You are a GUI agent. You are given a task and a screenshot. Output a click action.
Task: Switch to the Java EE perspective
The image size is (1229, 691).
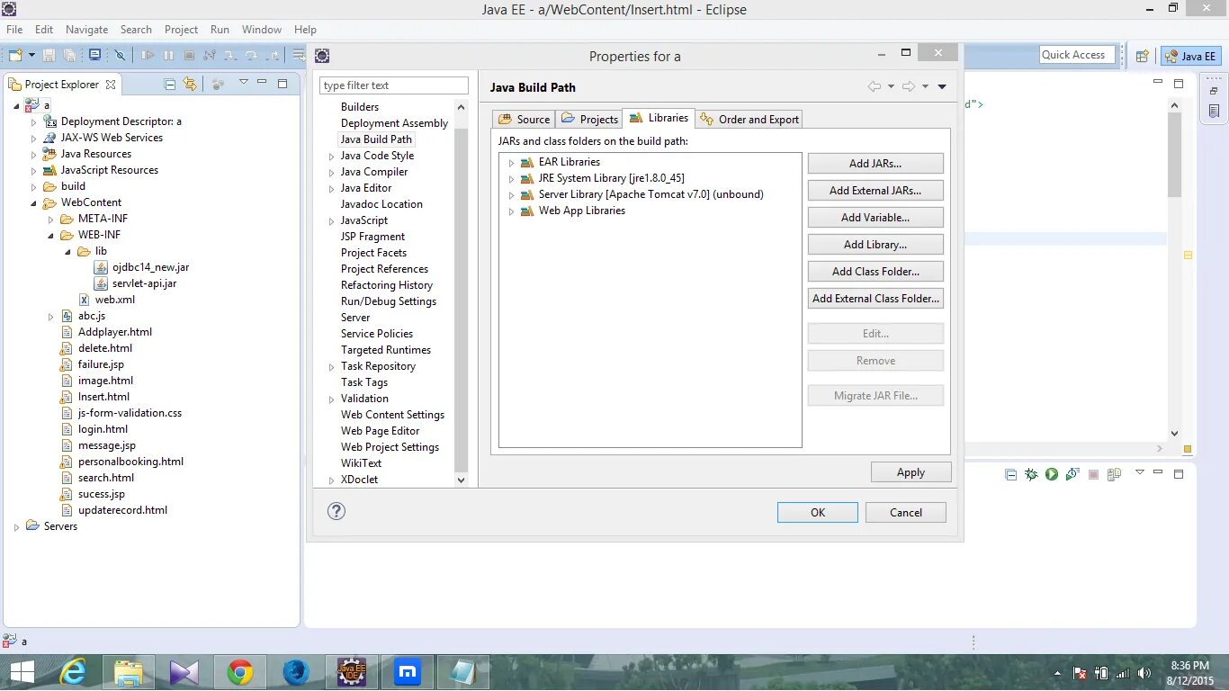[x=1190, y=56]
